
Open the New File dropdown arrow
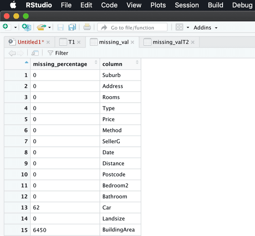(16, 27)
